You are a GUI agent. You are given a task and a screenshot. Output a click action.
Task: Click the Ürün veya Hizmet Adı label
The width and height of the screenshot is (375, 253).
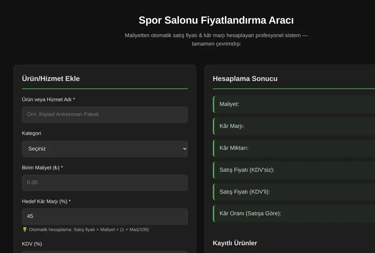pos(48,100)
